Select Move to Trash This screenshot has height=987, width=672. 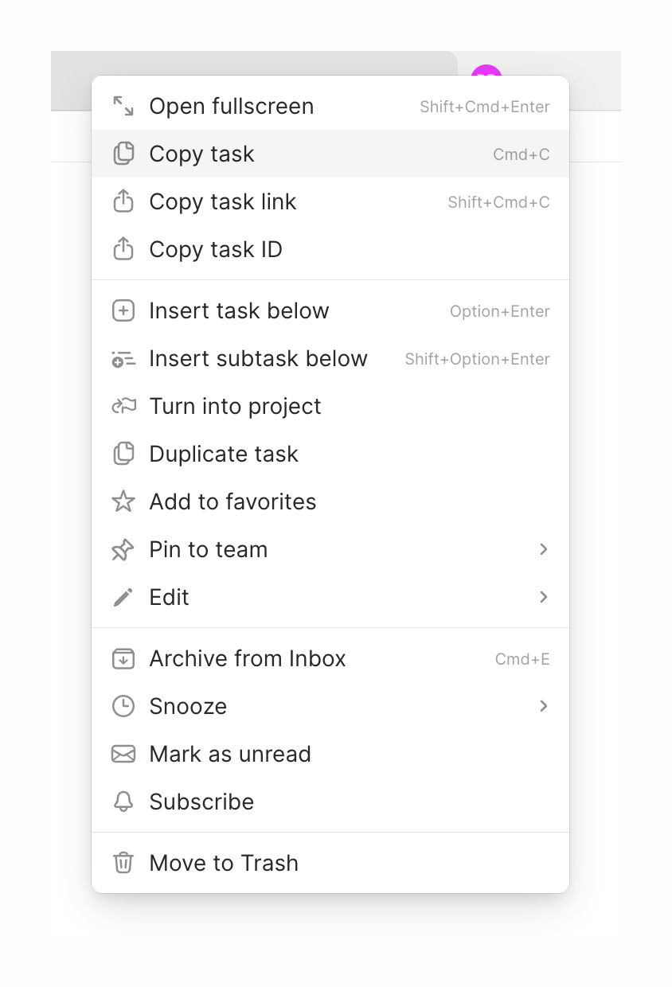(x=223, y=862)
